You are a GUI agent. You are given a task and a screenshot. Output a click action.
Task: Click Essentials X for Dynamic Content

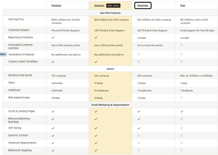pos(139,135)
